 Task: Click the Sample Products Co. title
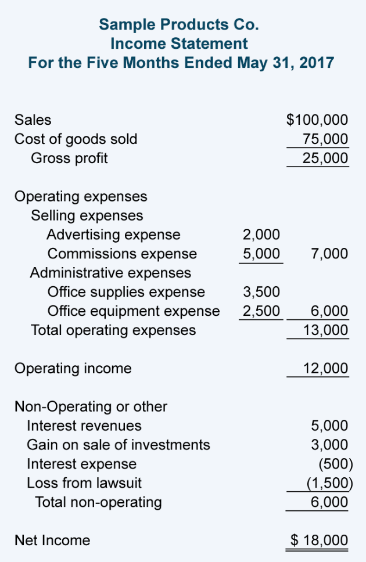(179, 24)
